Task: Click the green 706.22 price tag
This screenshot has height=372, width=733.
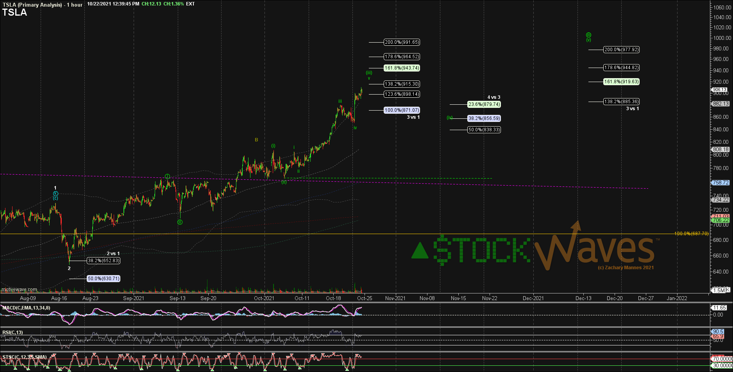Action: click(721, 220)
